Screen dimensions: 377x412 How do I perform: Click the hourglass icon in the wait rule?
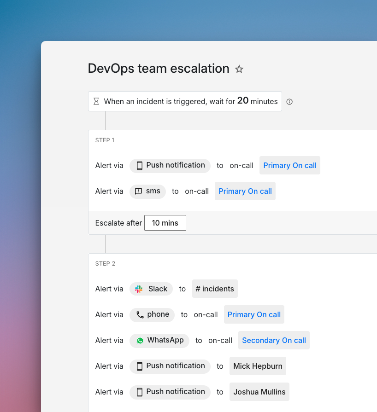[96, 101]
